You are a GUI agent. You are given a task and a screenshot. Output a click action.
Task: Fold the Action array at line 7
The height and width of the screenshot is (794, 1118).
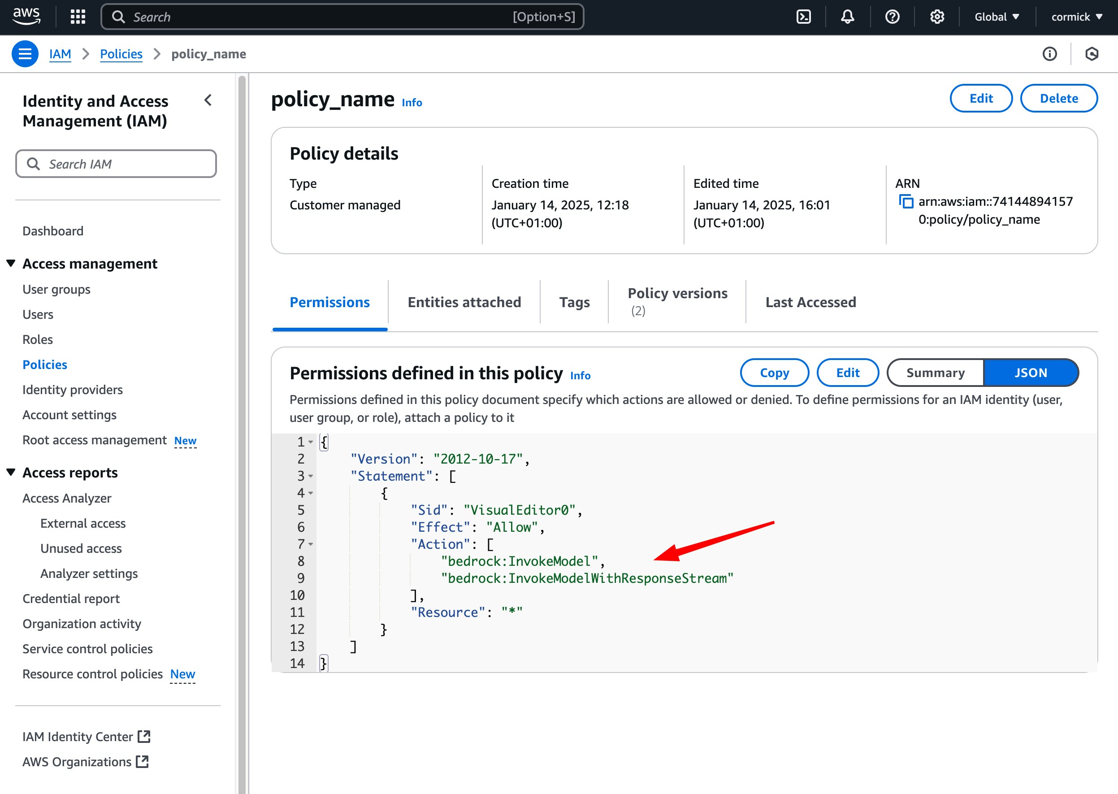click(x=310, y=544)
